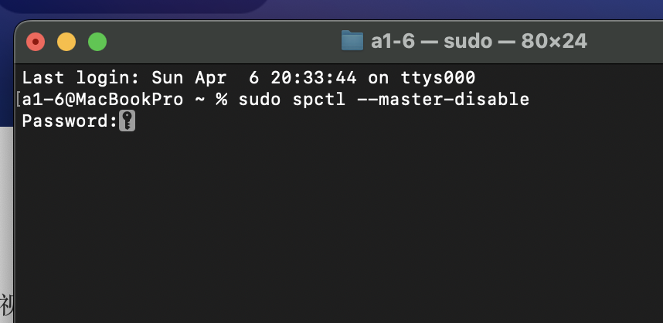Screen dimensions: 663x323
Task: Click the ttys000 text in login line
Action: click(438, 78)
